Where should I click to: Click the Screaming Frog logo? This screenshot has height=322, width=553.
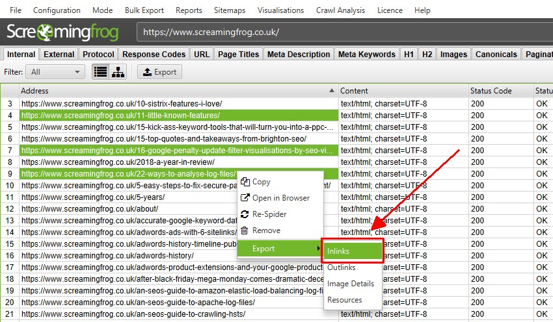(62, 32)
